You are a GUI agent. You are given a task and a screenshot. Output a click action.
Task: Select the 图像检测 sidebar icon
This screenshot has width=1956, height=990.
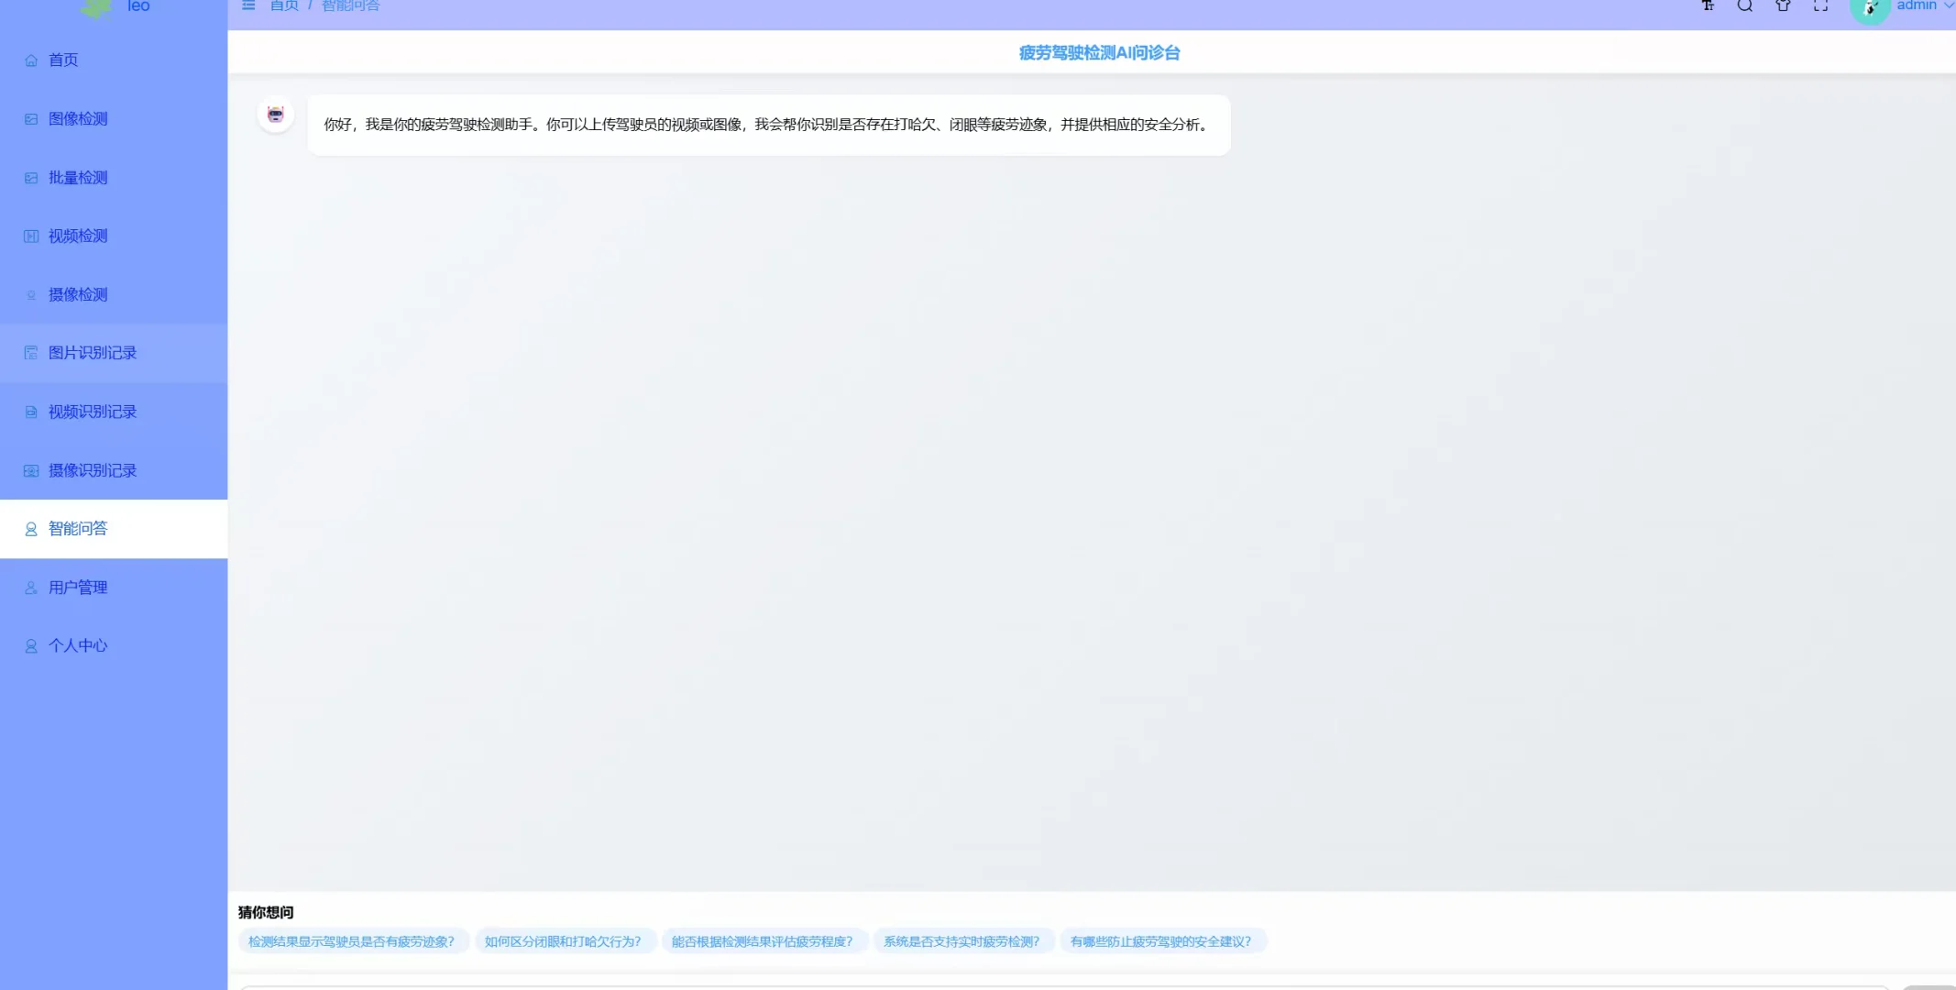point(30,118)
